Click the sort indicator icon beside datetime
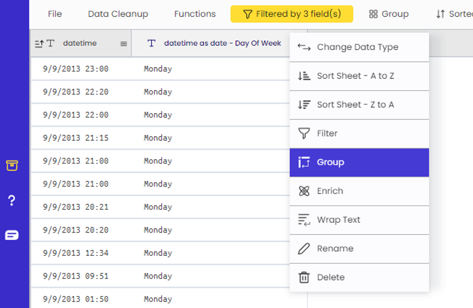Screen dimensions: 473x308 click(40, 43)
